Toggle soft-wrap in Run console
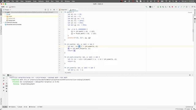 (7, 83)
